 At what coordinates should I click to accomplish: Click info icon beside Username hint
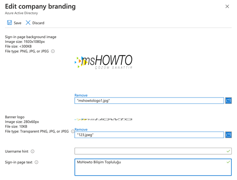coord(32,151)
